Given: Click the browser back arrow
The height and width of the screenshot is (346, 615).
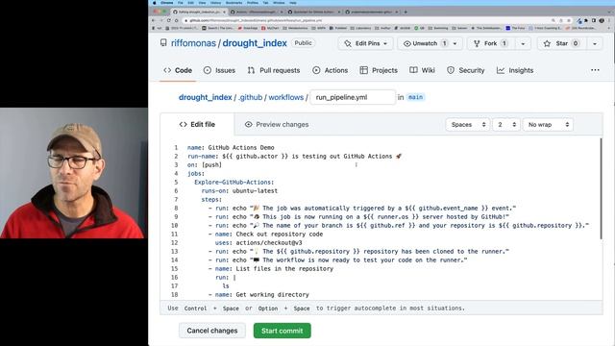Looking at the screenshot, I should pos(154,20).
